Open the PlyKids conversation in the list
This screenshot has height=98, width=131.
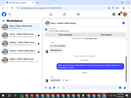[21, 60]
